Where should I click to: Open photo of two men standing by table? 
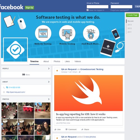click(x=43, y=111)
